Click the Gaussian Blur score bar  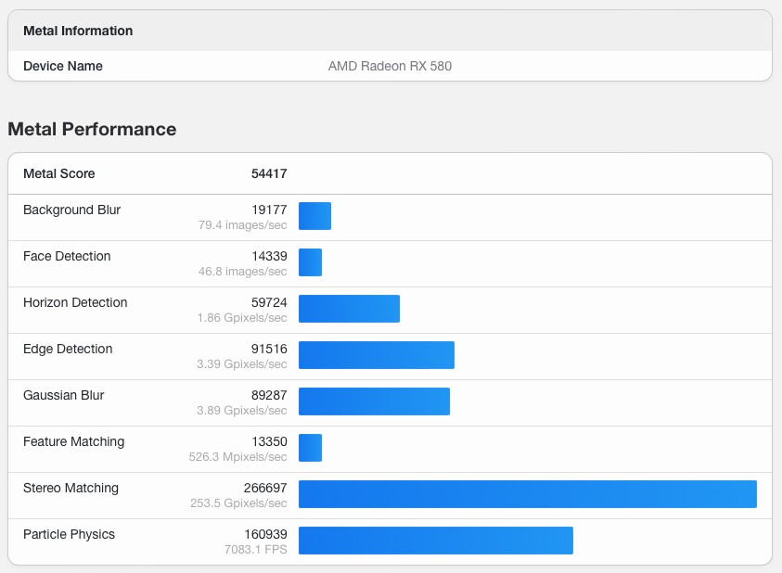(374, 401)
